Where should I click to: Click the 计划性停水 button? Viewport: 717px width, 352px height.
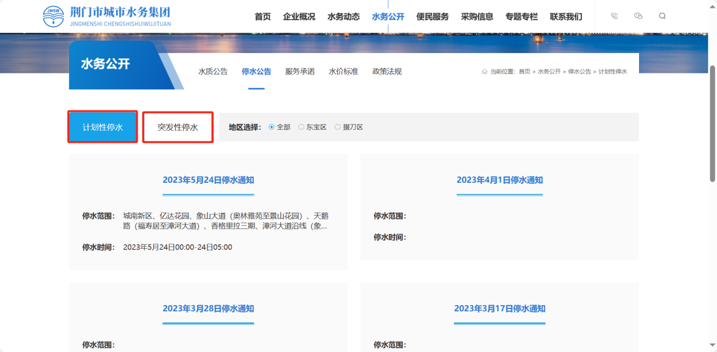103,127
